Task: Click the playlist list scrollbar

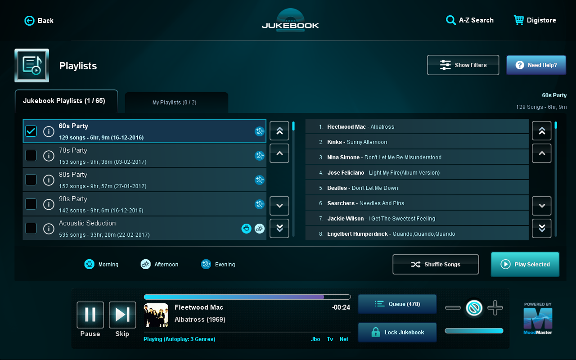Action: coord(293,179)
